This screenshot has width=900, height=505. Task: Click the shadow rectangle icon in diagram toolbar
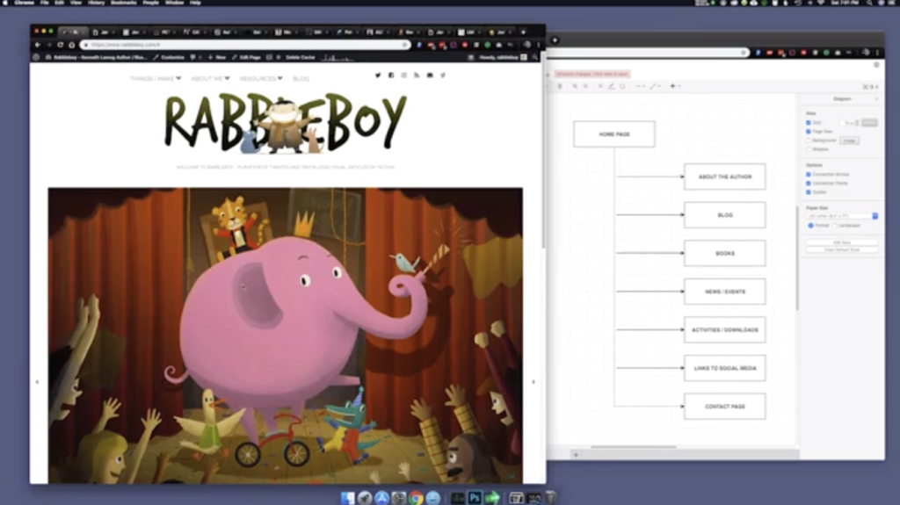tap(622, 86)
